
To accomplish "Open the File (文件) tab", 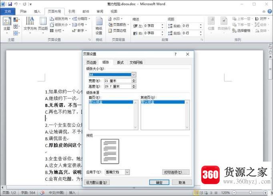I will click(8, 12).
